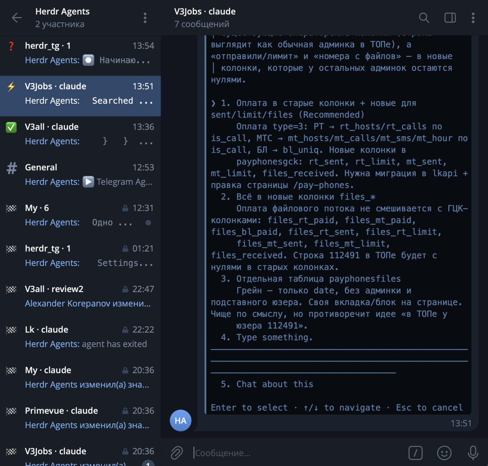Click the Herdr Agents group title
The height and width of the screenshot is (466, 488).
(62, 12)
